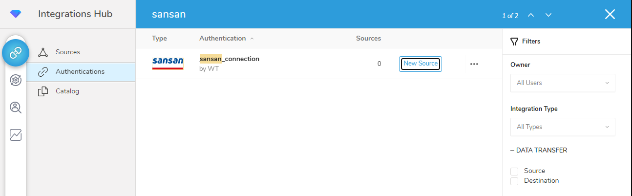Image resolution: width=632 pixels, height=196 pixels.
Task: Open the Owner All Users dropdown
Action: point(562,83)
